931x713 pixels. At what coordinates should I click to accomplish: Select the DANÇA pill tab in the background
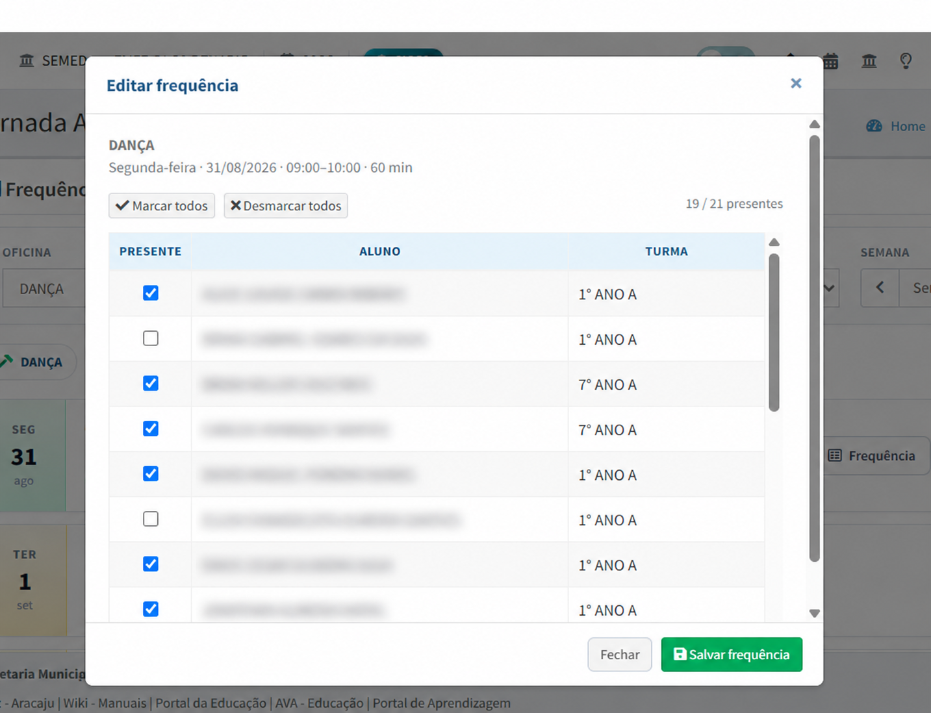(x=38, y=362)
